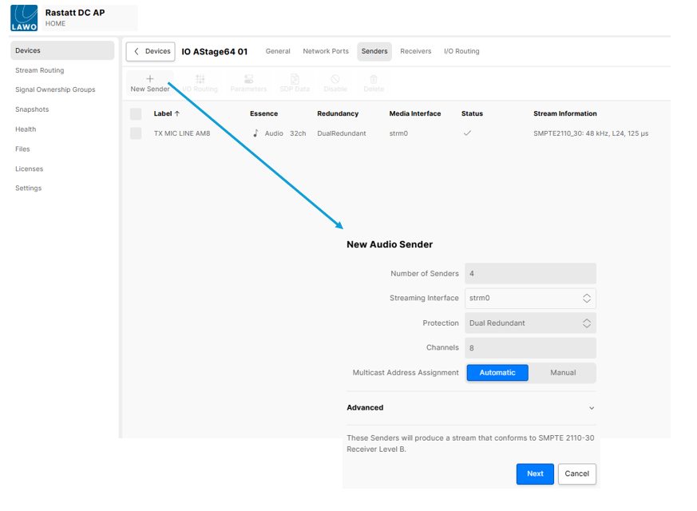Viewport: 697px width, 511px height.
Task: Select the TX MIC LINE AM8 row checkbox
Action: tap(136, 133)
